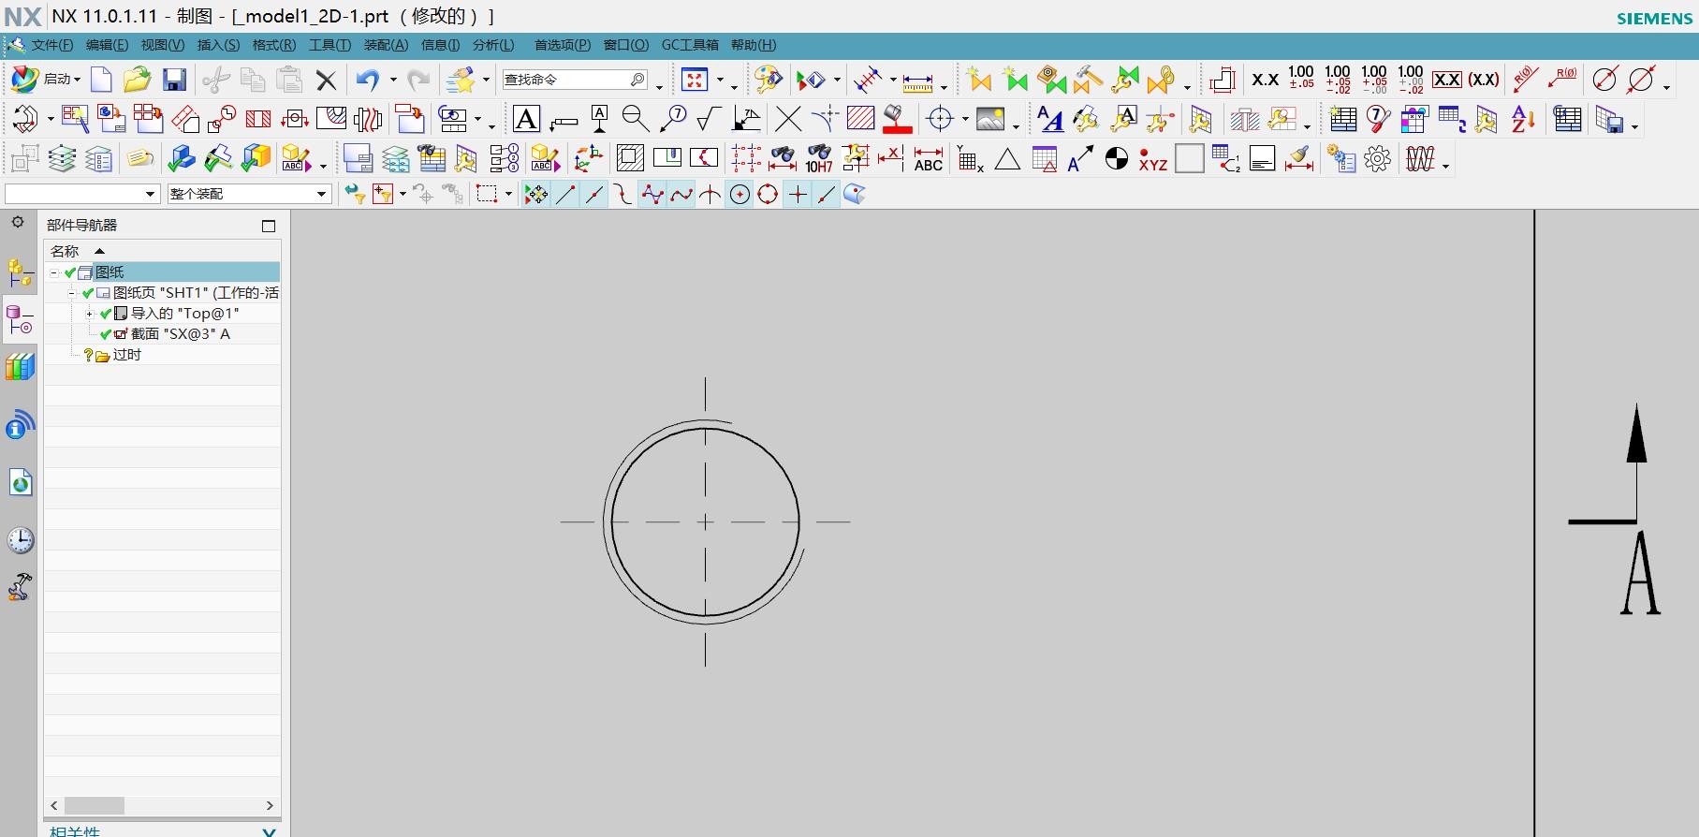This screenshot has width=1699, height=837.
Task: Open the 首选项(P) menu
Action: click(x=562, y=45)
